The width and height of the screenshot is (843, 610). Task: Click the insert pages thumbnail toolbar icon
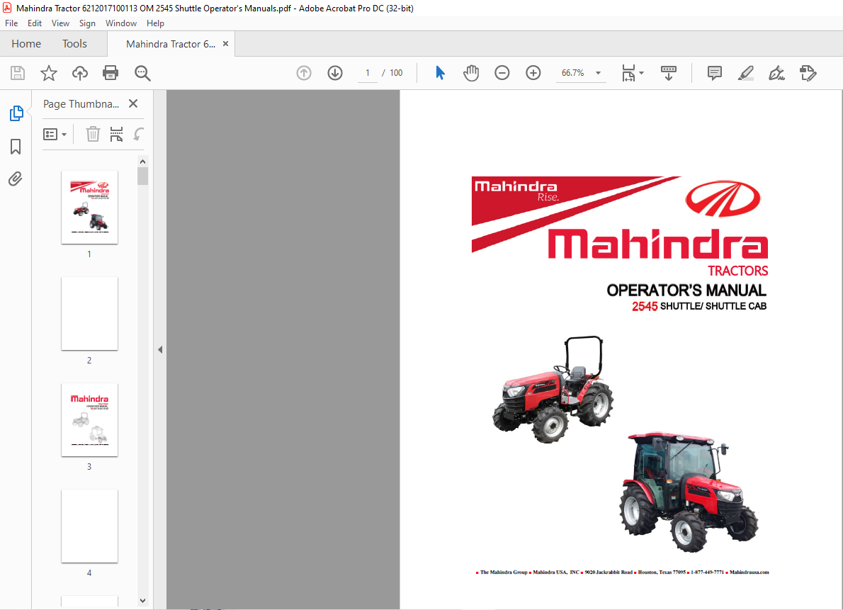tap(116, 134)
